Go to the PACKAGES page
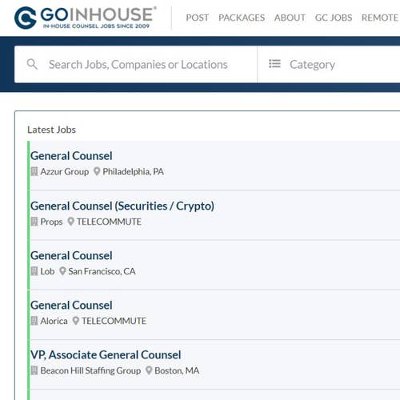400x400 pixels. pyautogui.click(x=242, y=18)
